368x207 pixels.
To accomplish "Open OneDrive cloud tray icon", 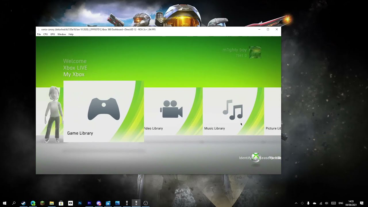I will coord(315,203).
